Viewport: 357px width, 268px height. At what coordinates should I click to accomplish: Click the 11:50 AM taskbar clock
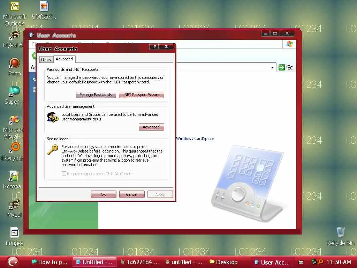339,262
